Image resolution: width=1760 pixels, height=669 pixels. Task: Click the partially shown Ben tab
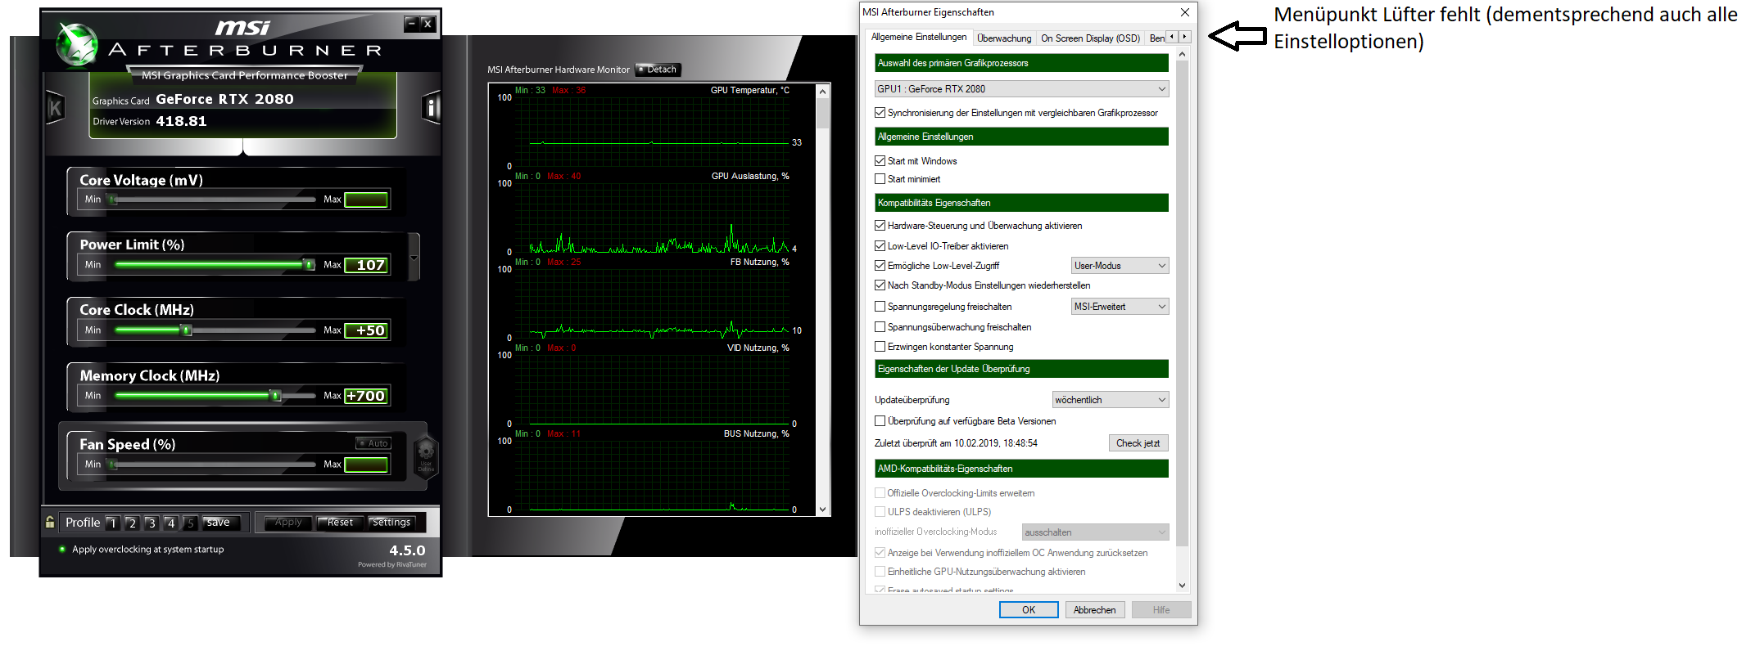click(x=1156, y=38)
